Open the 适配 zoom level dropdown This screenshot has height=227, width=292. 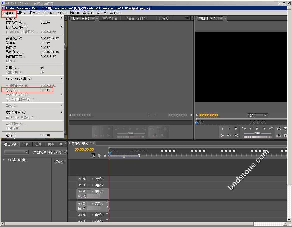(x=258, y=115)
